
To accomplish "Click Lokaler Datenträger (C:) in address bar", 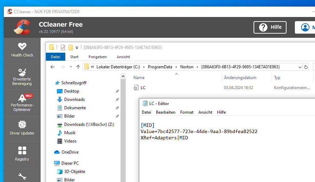I will pyautogui.click(x=118, y=67).
